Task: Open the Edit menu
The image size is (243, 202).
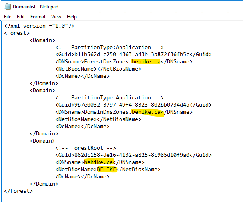Action: click(21, 17)
